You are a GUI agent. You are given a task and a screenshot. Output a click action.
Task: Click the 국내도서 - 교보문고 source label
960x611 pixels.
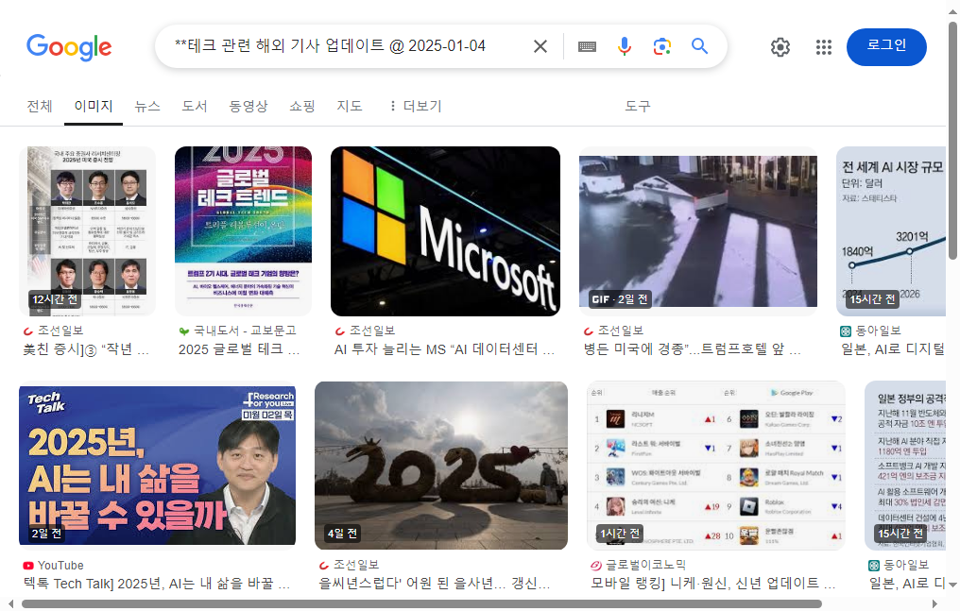pos(245,331)
